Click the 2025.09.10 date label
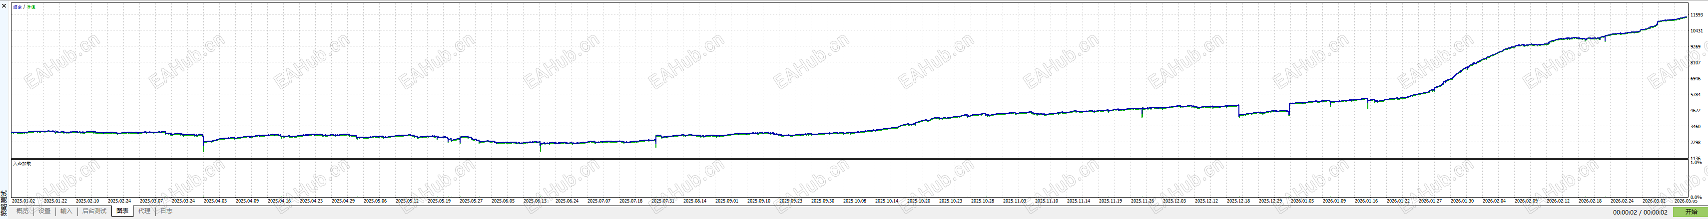The height and width of the screenshot is (219, 1708). [758, 201]
